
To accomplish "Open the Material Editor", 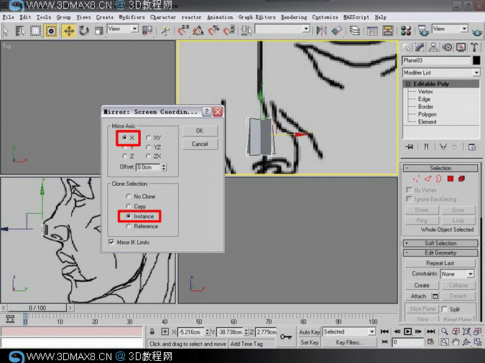I will (x=406, y=31).
